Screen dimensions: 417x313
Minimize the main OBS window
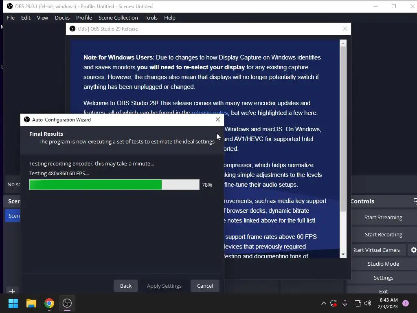[375, 6]
